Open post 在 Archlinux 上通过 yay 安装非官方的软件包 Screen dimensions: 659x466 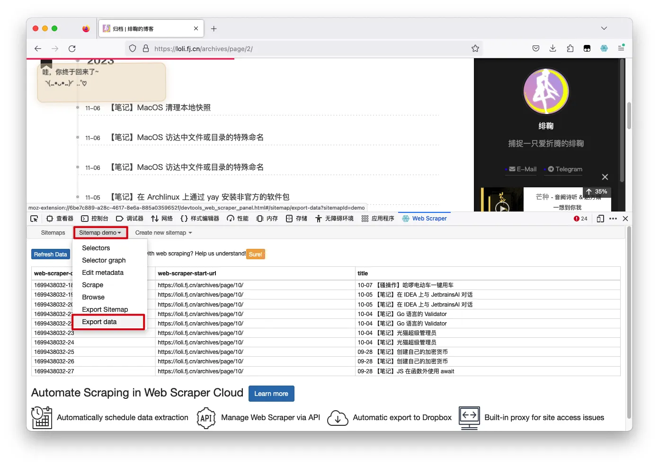point(199,197)
